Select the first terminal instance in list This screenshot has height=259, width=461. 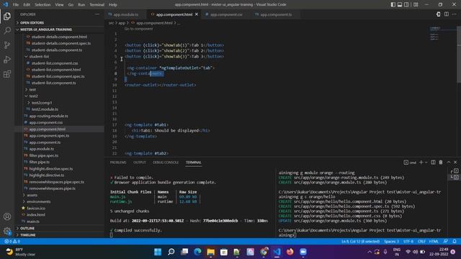tap(455, 171)
